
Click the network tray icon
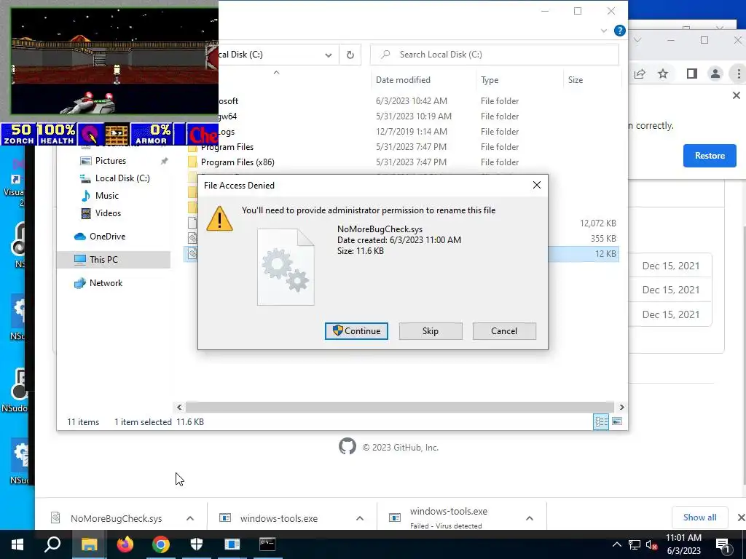[635, 544]
